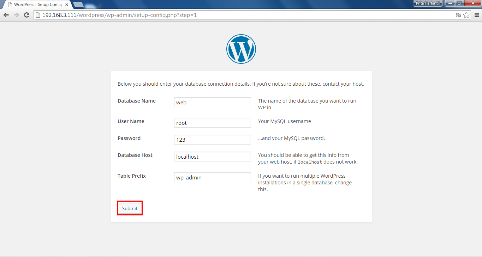Screen dimensions: 482x257
Task: Click the text '...and your MySQL password.'
Action: [x=291, y=138]
